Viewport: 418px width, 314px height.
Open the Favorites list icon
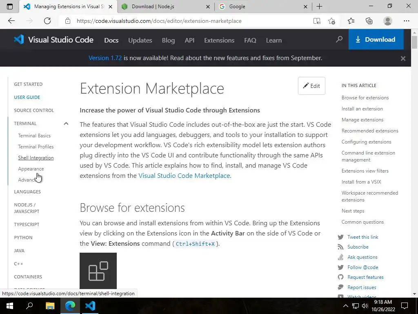(351, 21)
